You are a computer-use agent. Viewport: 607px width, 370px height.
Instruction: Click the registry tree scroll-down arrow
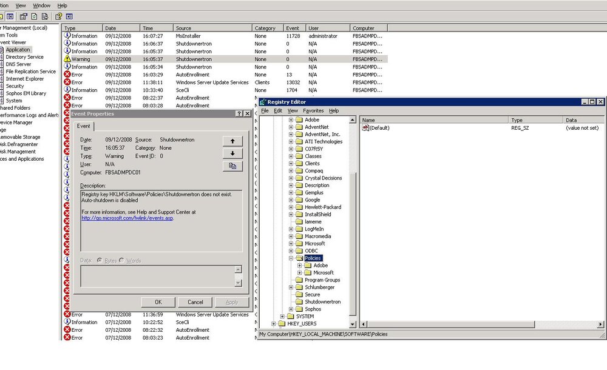(352, 324)
